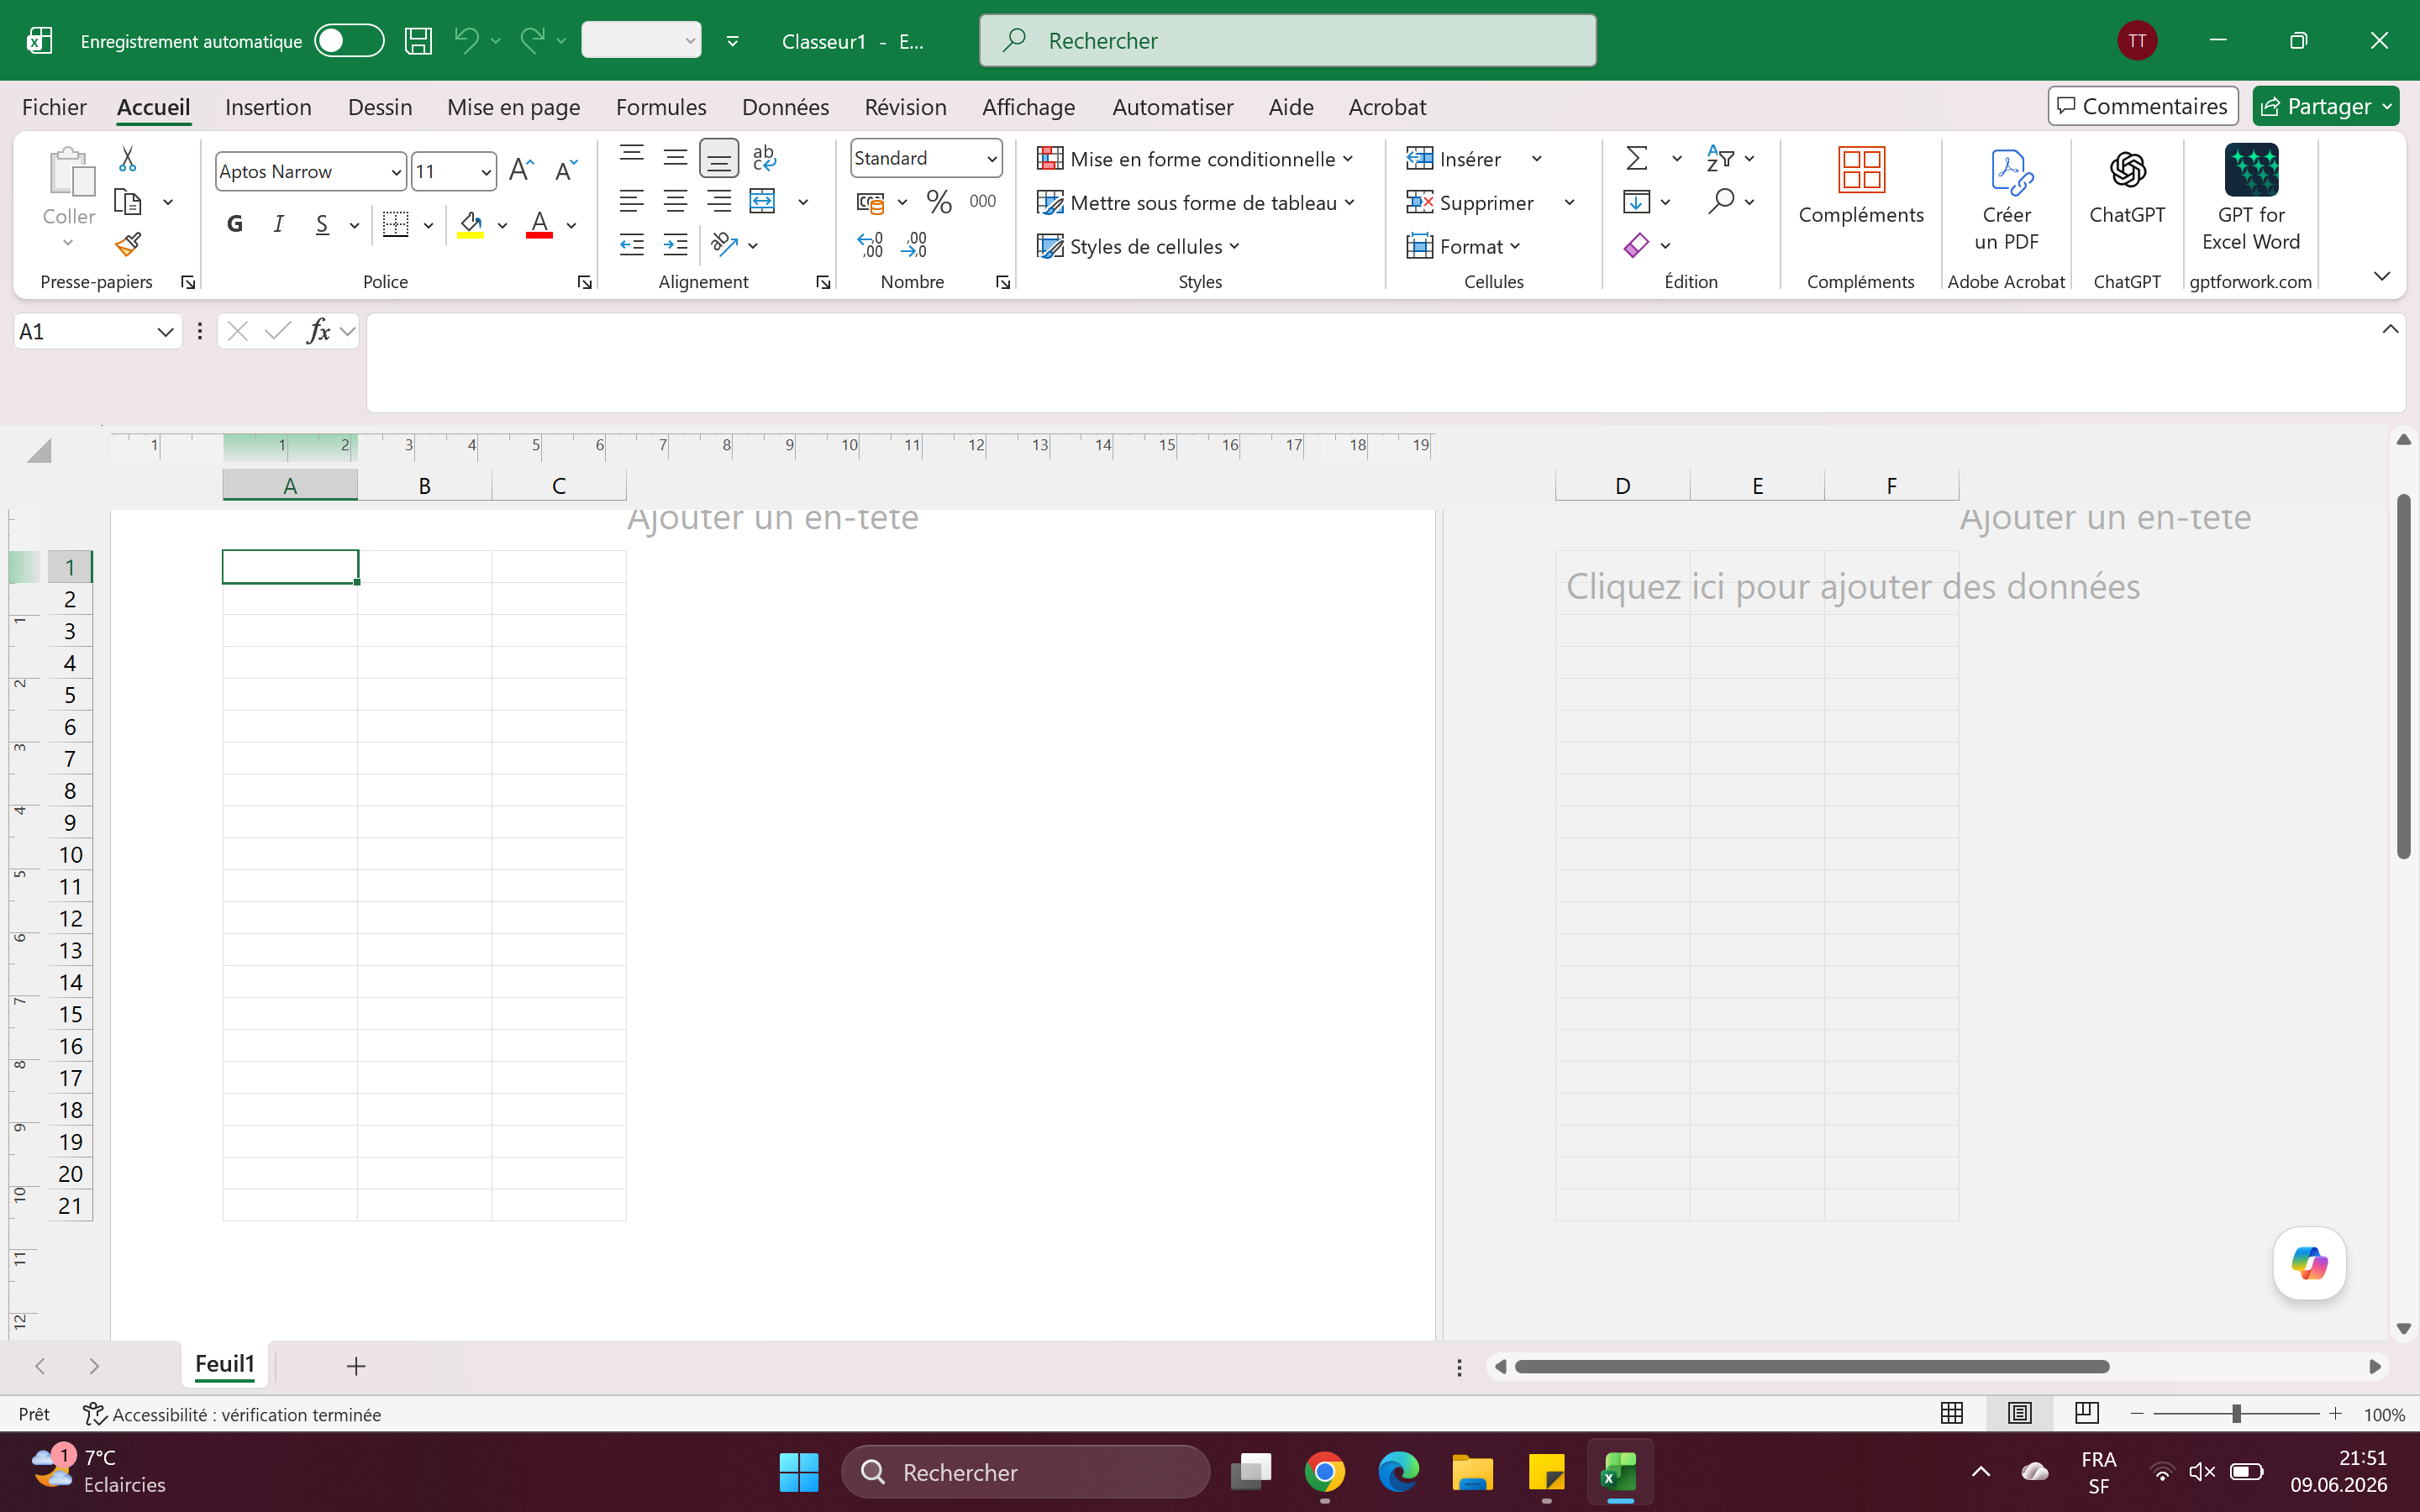The image size is (2420, 1512).
Task: Click the AutoSum sigma icon
Action: click(x=1636, y=158)
